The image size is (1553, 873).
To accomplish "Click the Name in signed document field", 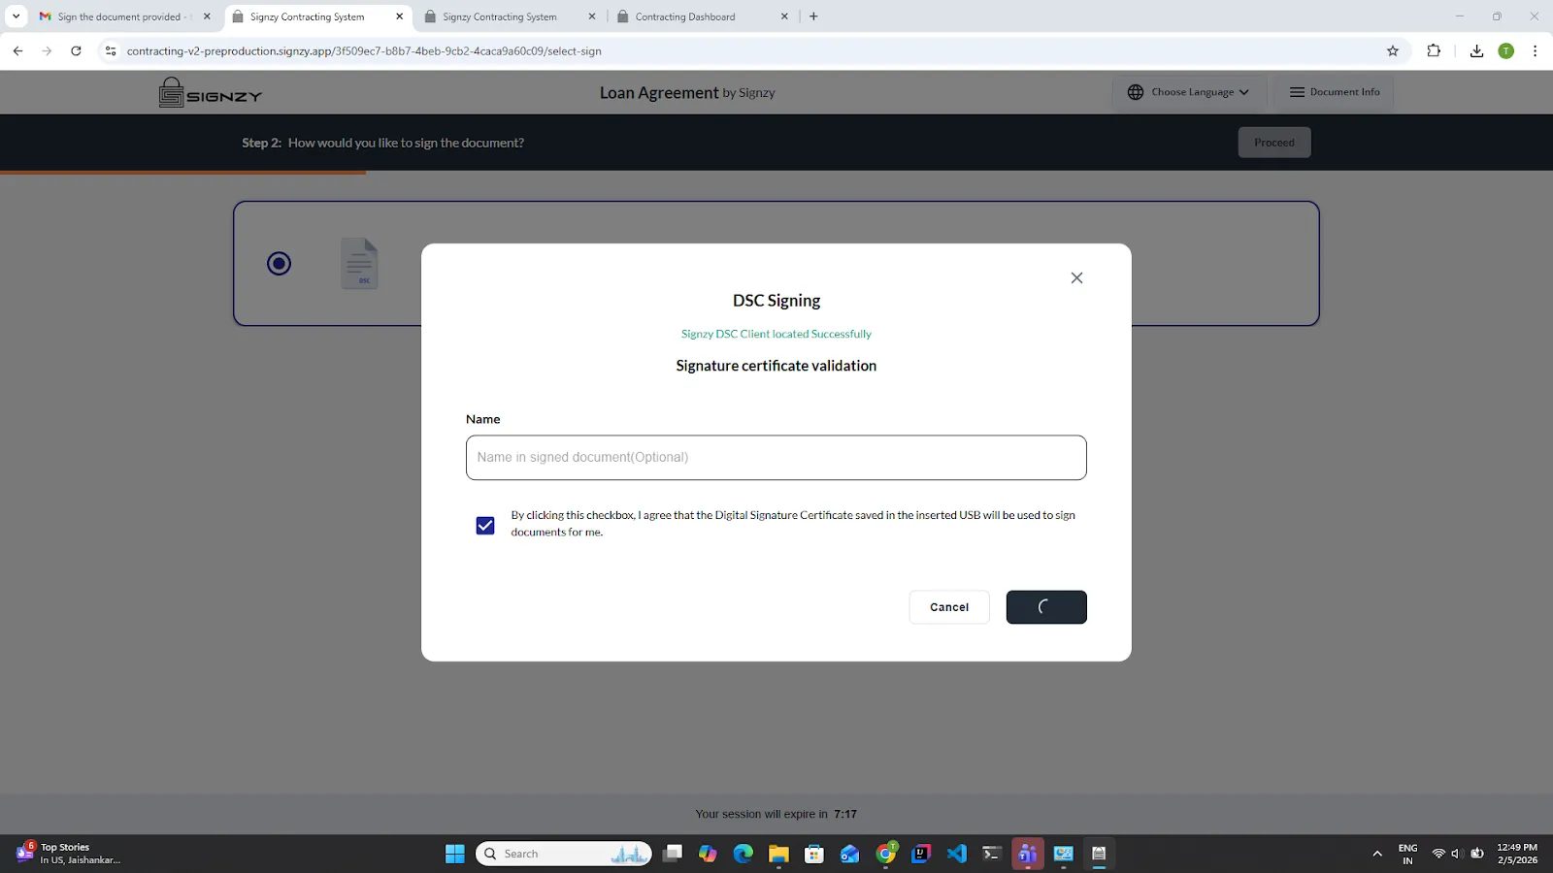I will point(776,457).
